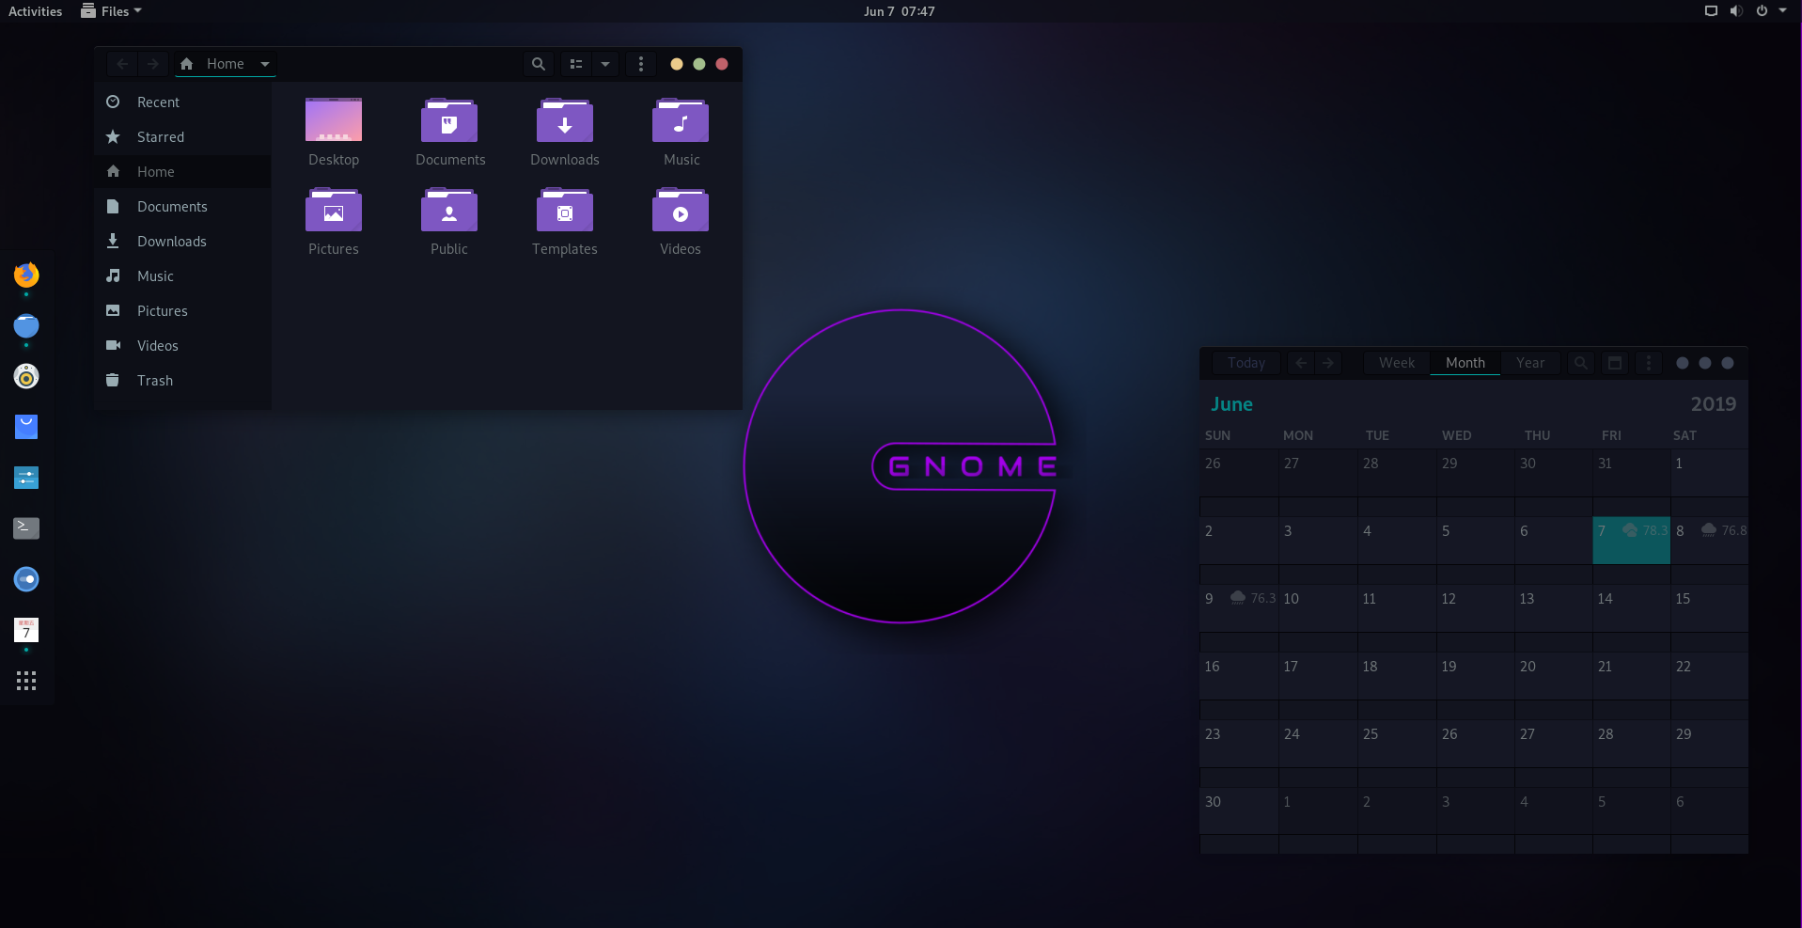Select June 30 in Calendar

1238,811
